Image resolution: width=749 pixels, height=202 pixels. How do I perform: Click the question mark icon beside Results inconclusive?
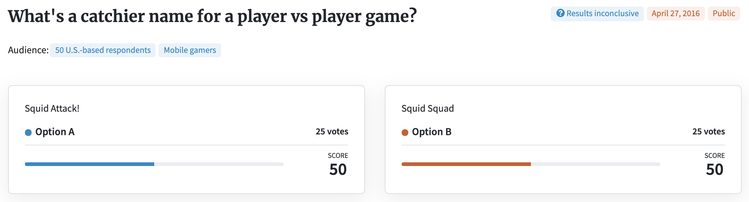(560, 14)
